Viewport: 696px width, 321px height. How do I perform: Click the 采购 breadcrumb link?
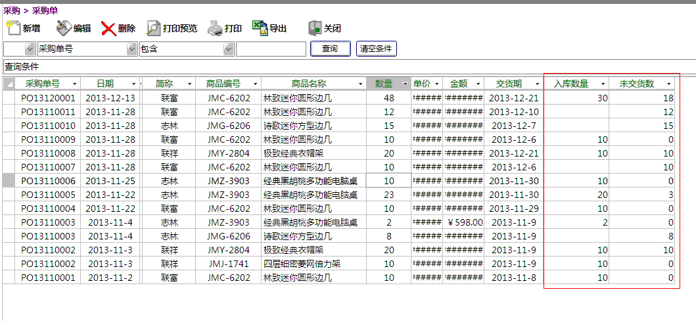click(x=11, y=10)
